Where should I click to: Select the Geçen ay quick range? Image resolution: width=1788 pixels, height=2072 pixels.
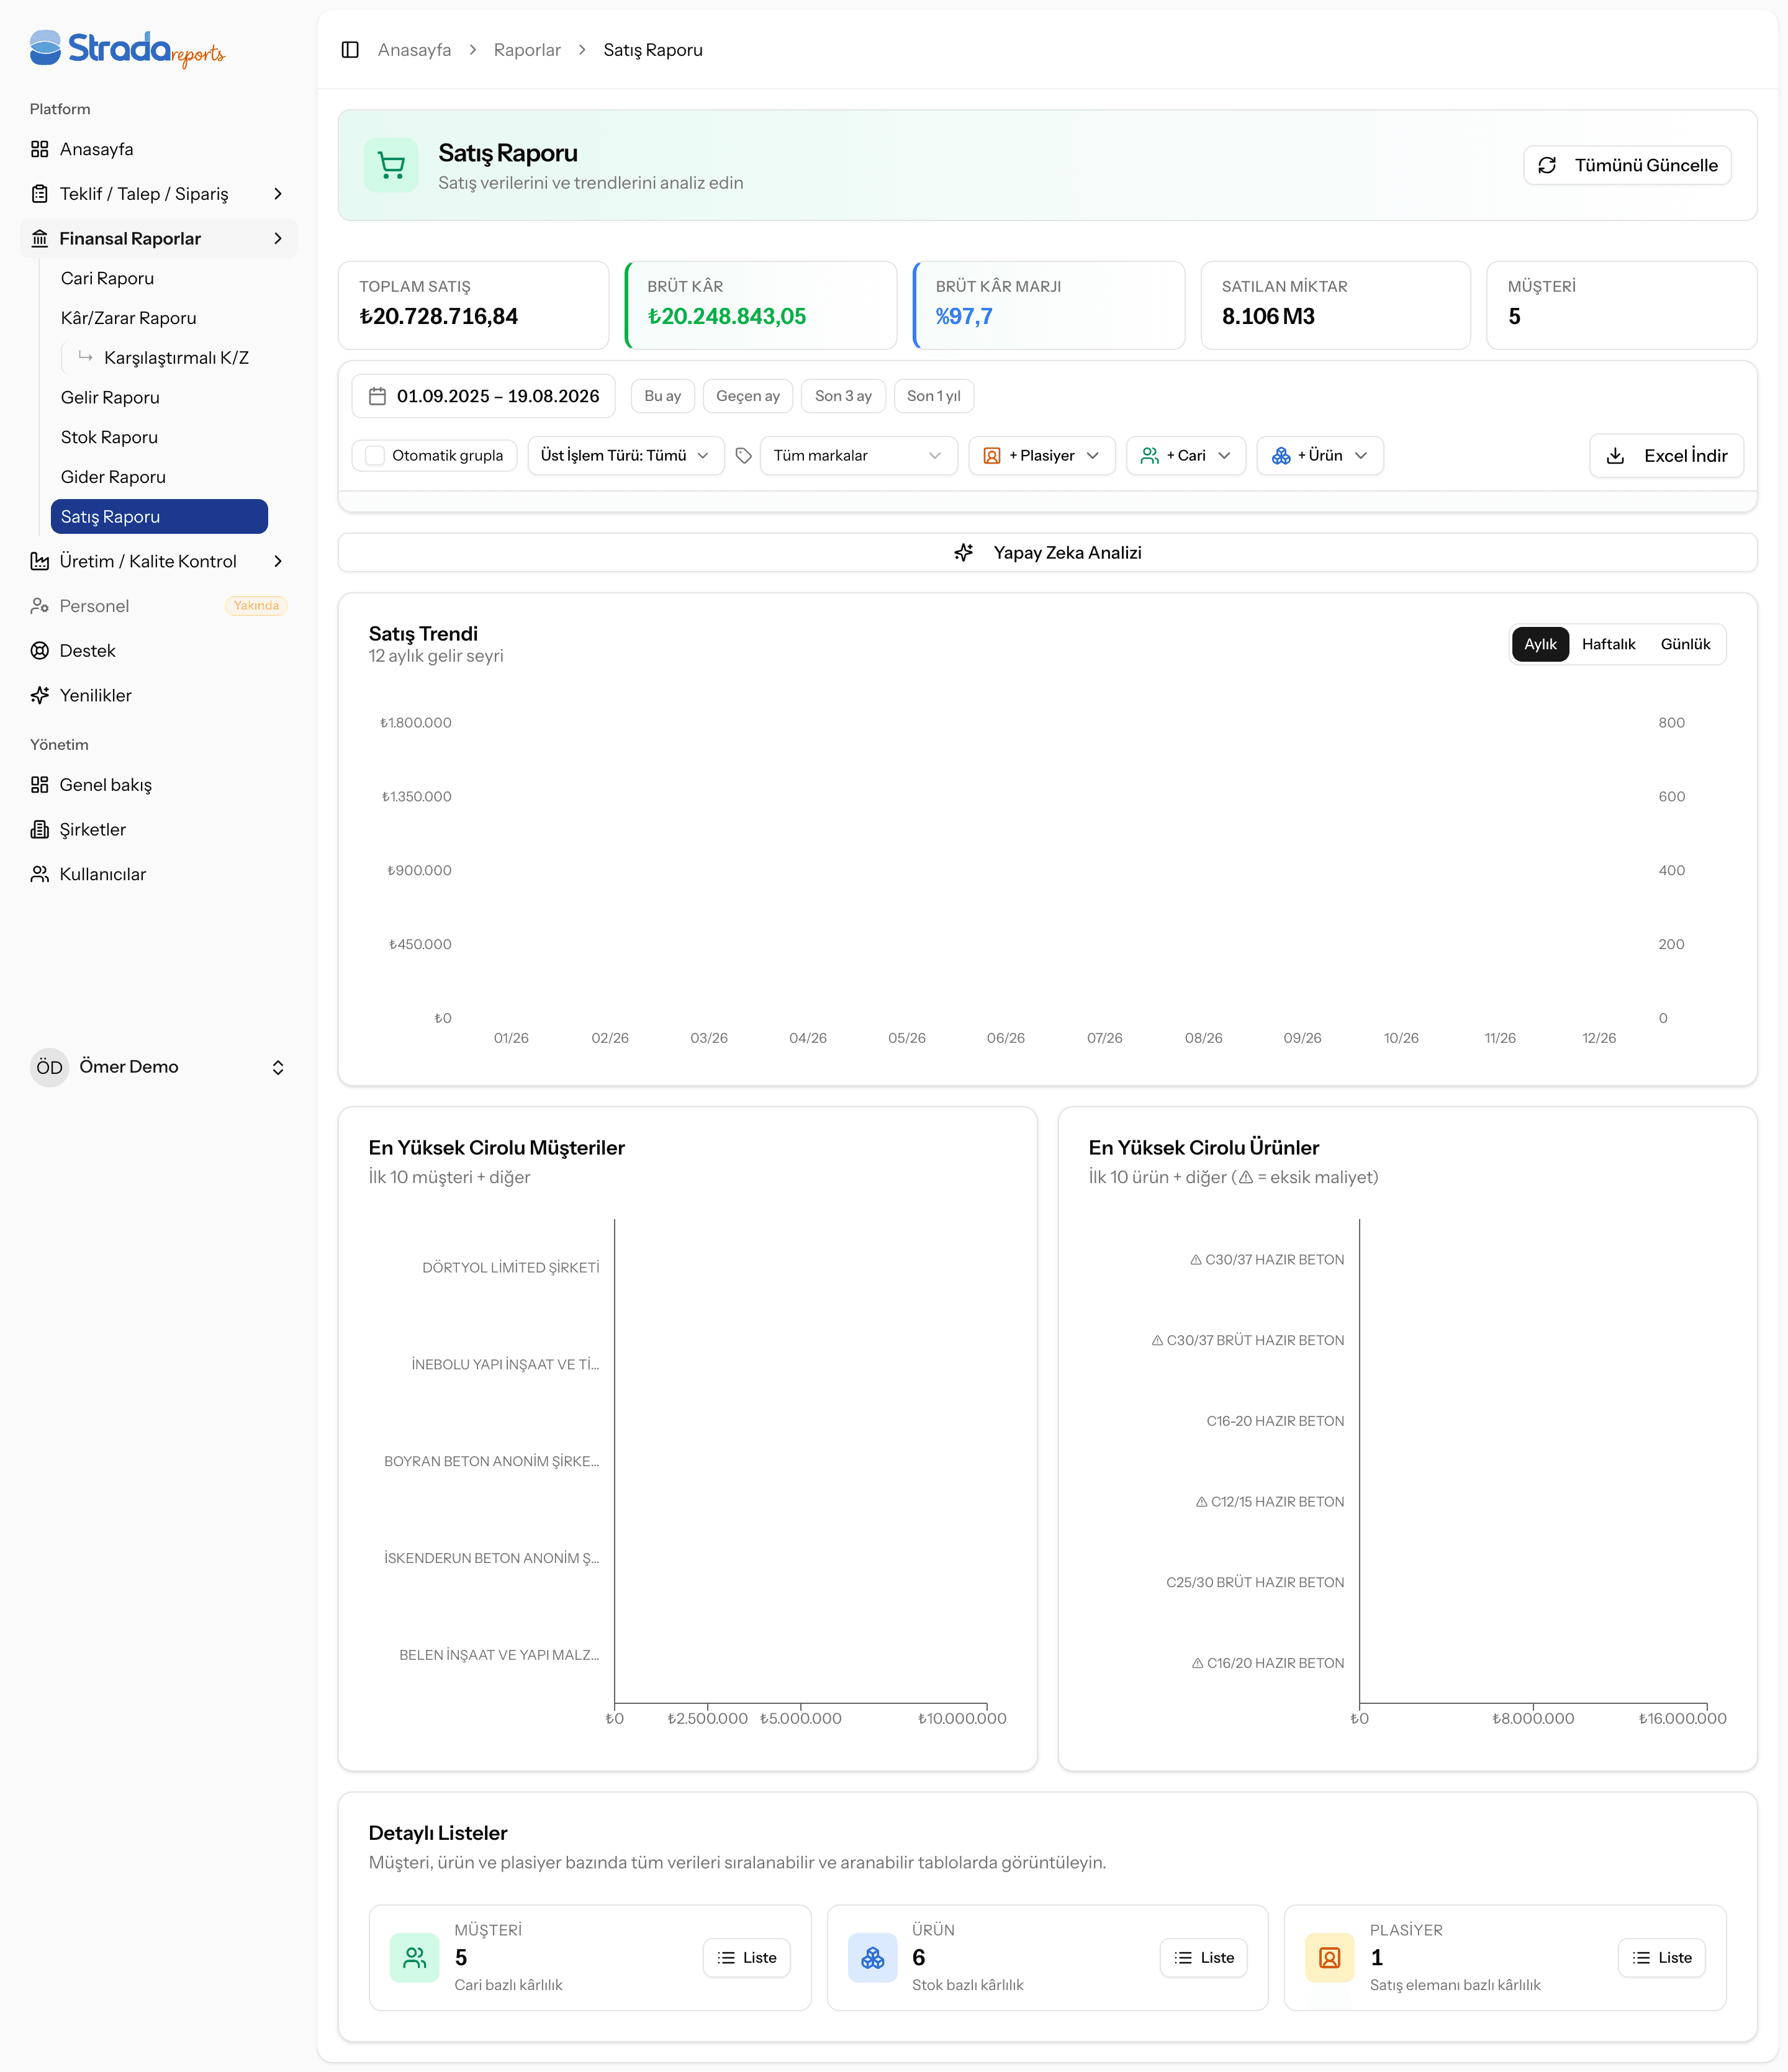tap(748, 396)
